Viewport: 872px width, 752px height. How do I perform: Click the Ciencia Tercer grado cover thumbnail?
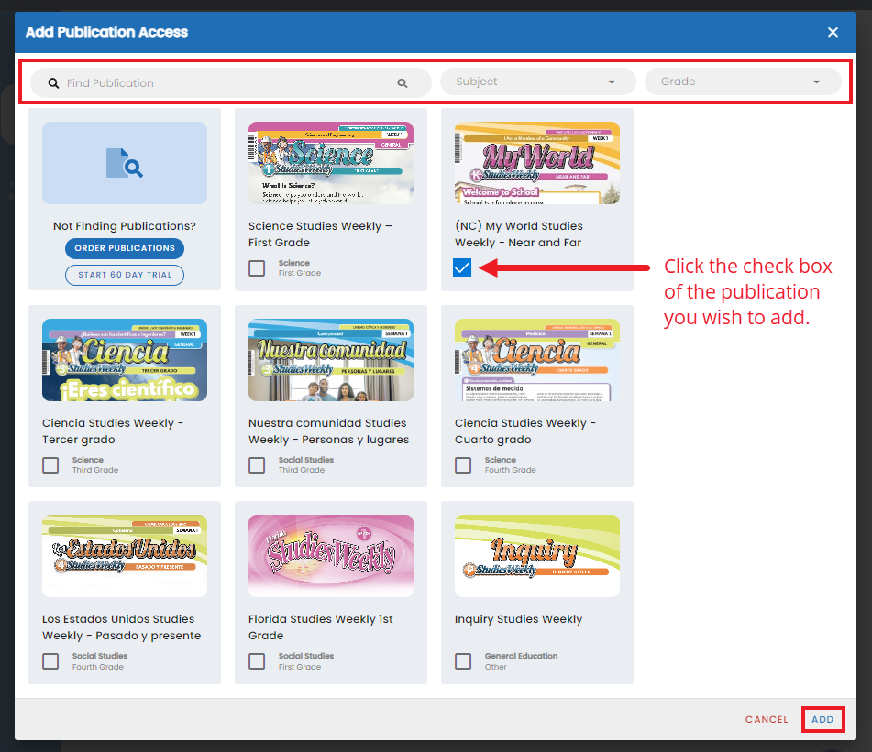click(x=125, y=360)
